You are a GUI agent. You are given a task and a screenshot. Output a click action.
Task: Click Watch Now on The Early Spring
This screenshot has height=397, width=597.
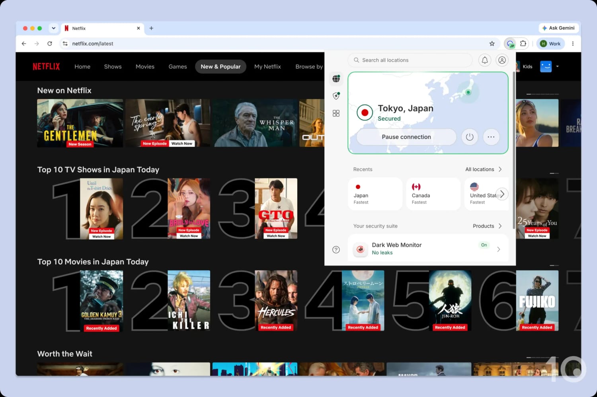(x=182, y=144)
